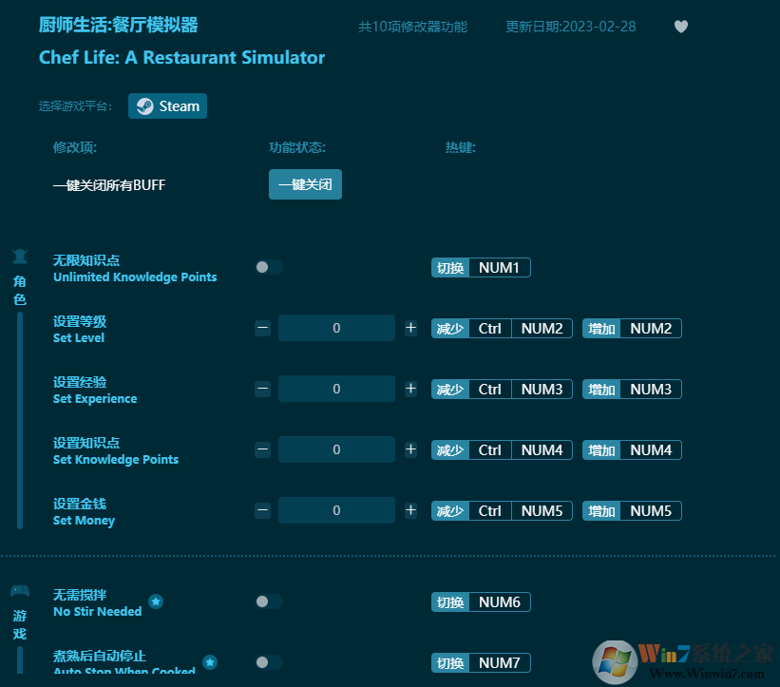Decrease Set Experience with minus button
Screen dimensions: 780x687
[262, 389]
